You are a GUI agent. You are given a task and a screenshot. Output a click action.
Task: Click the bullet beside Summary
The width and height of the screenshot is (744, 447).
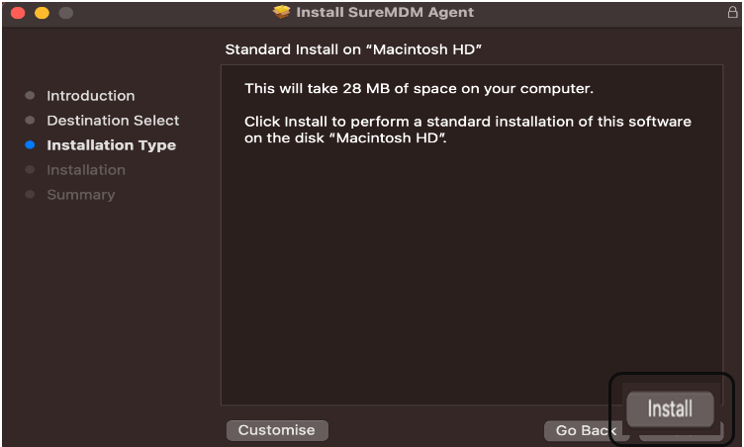30,194
